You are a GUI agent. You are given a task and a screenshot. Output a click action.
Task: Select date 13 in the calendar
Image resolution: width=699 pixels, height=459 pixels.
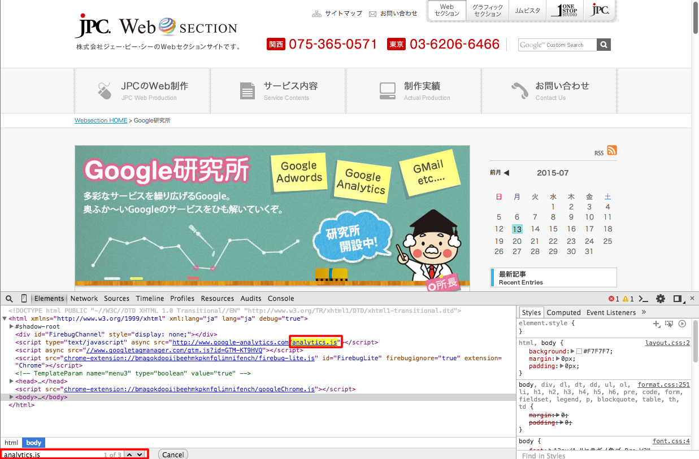click(517, 229)
